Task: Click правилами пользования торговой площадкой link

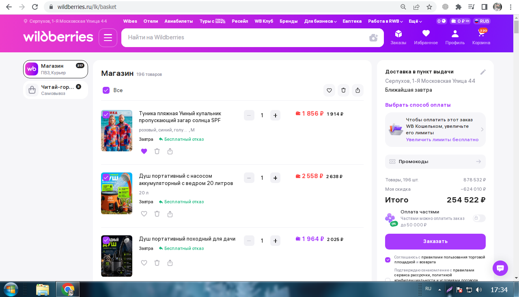Action: click(x=439, y=260)
